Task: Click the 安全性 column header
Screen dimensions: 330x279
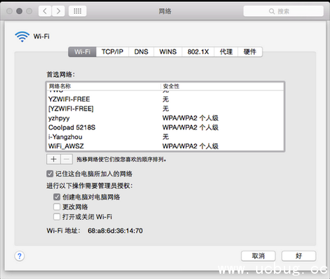Action: [222, 86]
